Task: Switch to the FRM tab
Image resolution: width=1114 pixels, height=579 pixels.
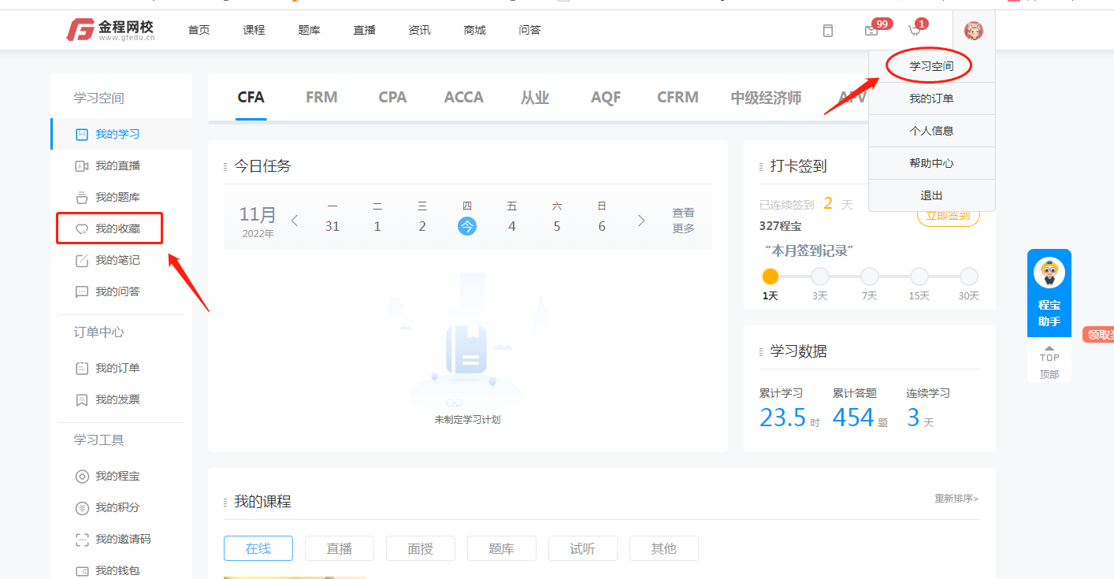Action: pyautogui.click(x=321, y=98)
